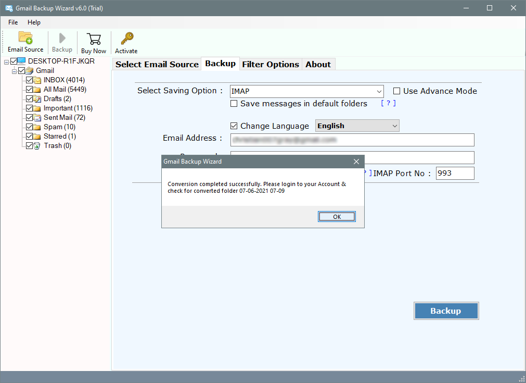
Task: Select the Drafts (2) label
Action: click(57, 99)
